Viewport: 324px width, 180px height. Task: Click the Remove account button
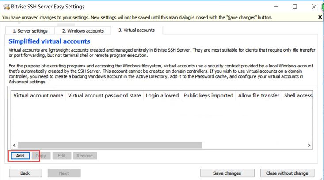point(85,156)
